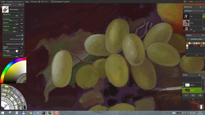
Task: Select the Text tool marked T
Action: (12, 108)
